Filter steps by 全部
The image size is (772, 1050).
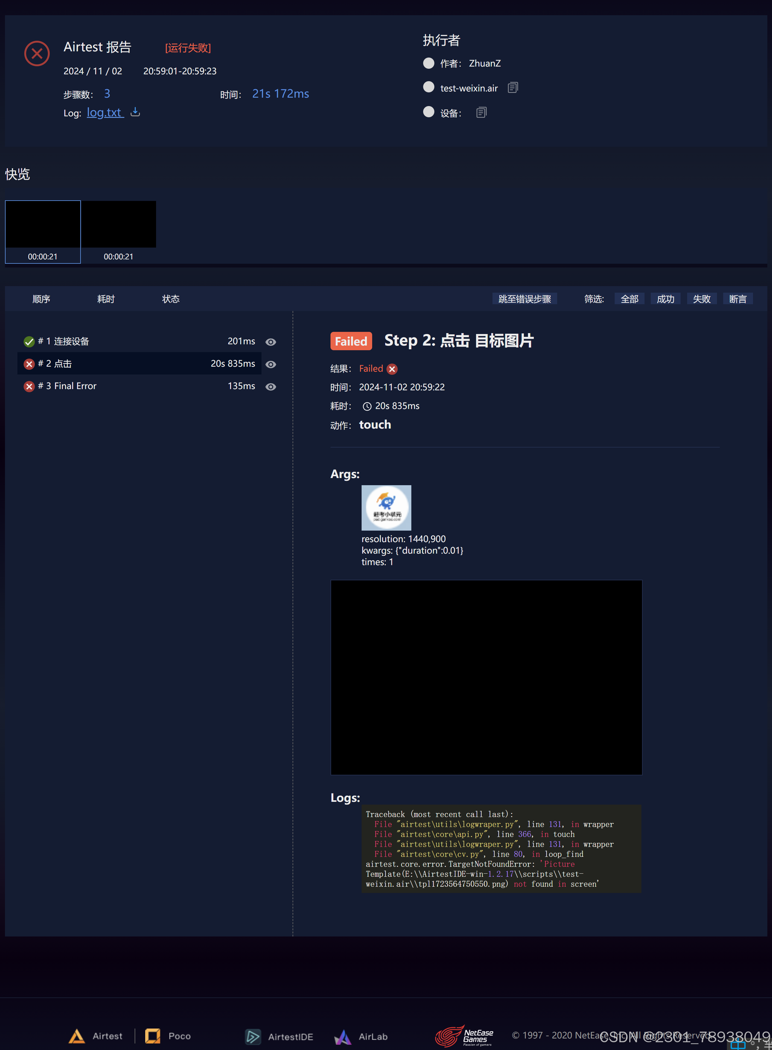coord(629,299)
